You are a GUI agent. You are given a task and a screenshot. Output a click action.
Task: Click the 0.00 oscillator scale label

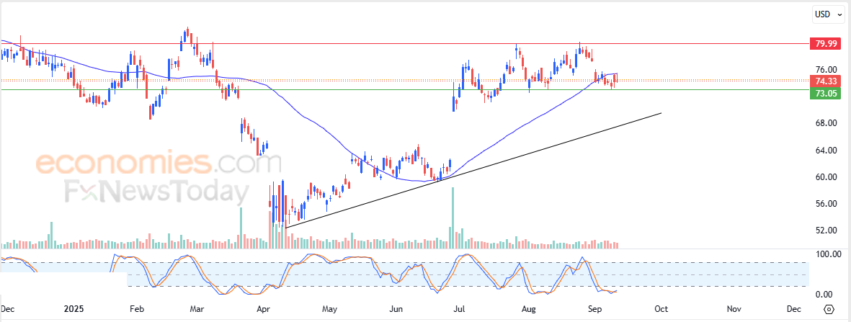(829, 295)
